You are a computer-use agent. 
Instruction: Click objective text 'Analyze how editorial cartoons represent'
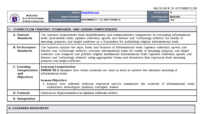(78, 84)
